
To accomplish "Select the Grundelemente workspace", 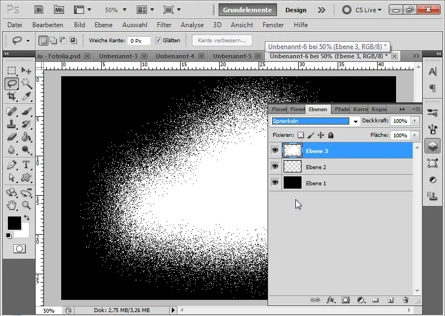I will (x=248, y=10).
